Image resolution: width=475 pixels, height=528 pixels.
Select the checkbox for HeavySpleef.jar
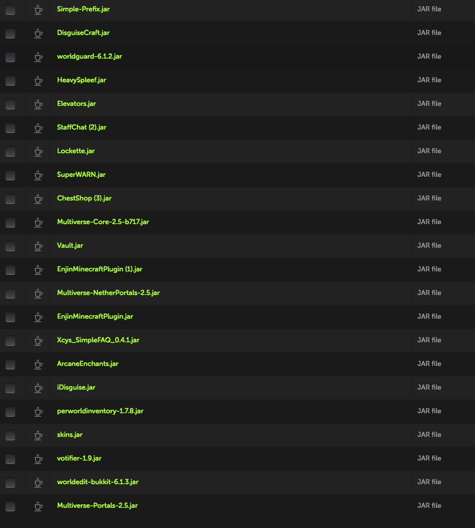point(10,81)
